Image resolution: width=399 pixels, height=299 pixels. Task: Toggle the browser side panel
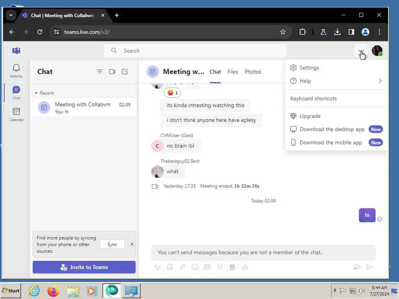point(351,32)
